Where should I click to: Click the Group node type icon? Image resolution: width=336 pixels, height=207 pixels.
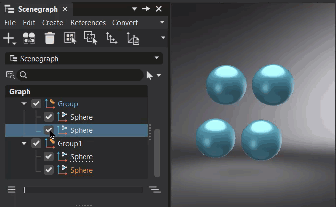tap(50, 104)
